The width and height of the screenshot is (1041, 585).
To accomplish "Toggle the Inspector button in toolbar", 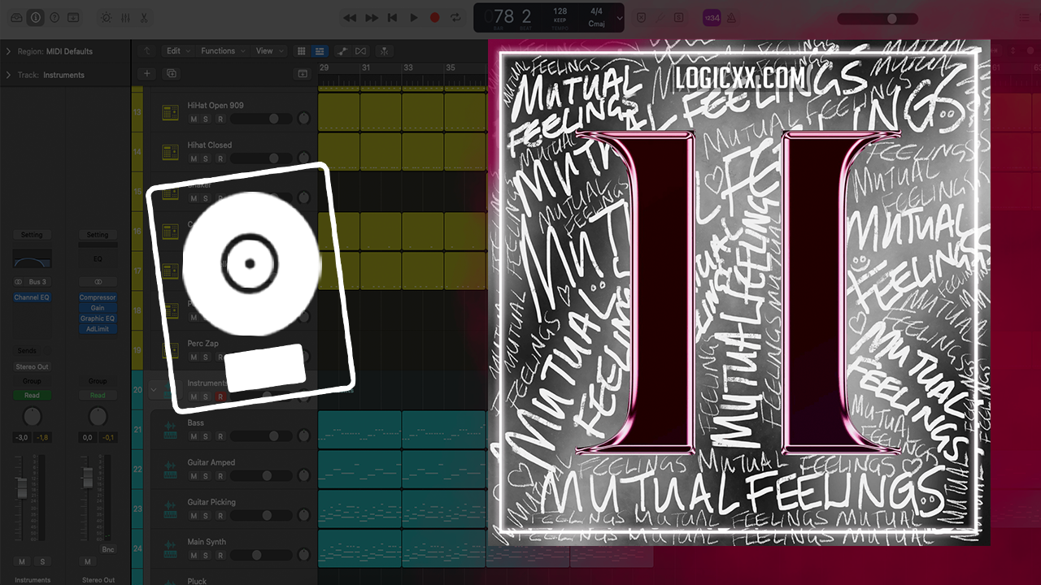I will coord(35,17).
